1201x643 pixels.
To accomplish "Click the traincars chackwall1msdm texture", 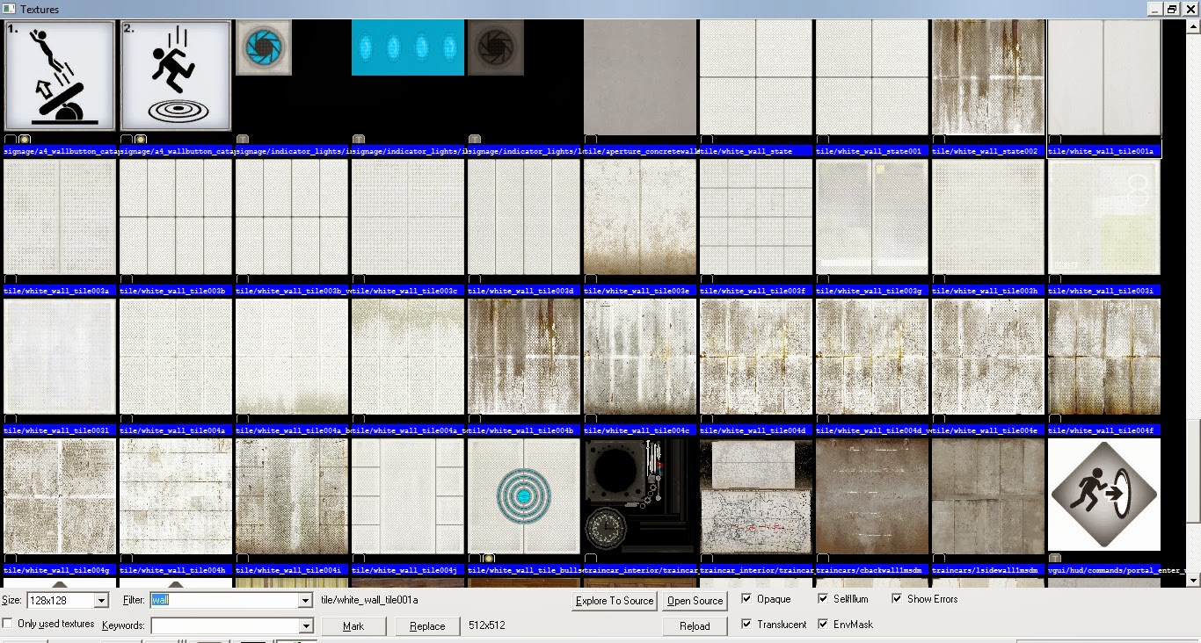I will (871, 495).
